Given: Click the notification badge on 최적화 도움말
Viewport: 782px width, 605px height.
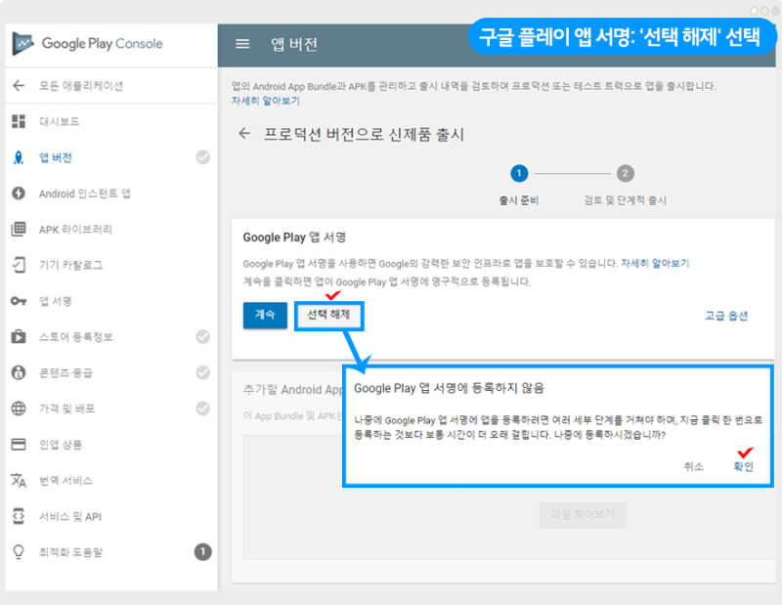Looking at the screenshot, I should click(203, 552).
